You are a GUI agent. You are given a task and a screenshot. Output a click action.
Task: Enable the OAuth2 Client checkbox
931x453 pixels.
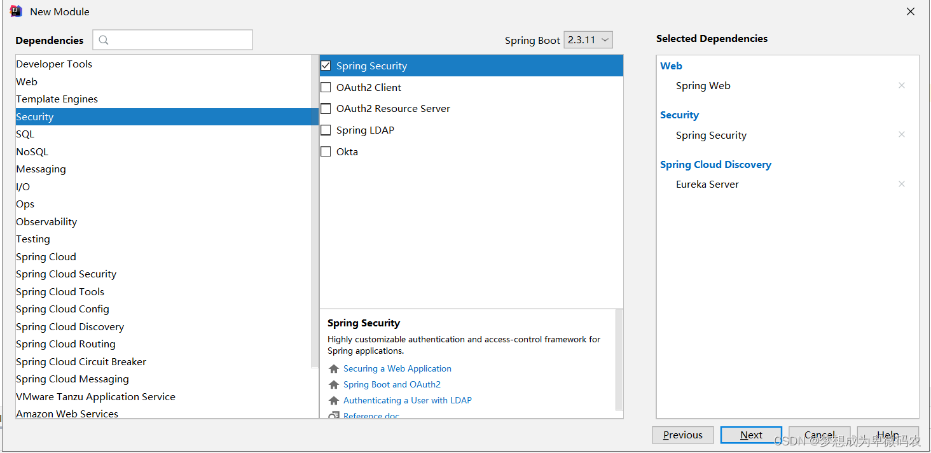326,87
